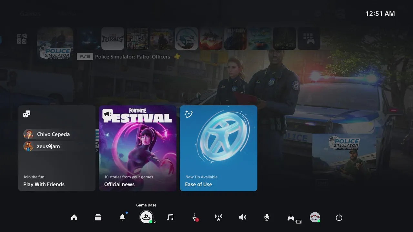Click the 12:51 AM clock
Viewport: 413px width, 232px height.
click(x=380, y=14)
